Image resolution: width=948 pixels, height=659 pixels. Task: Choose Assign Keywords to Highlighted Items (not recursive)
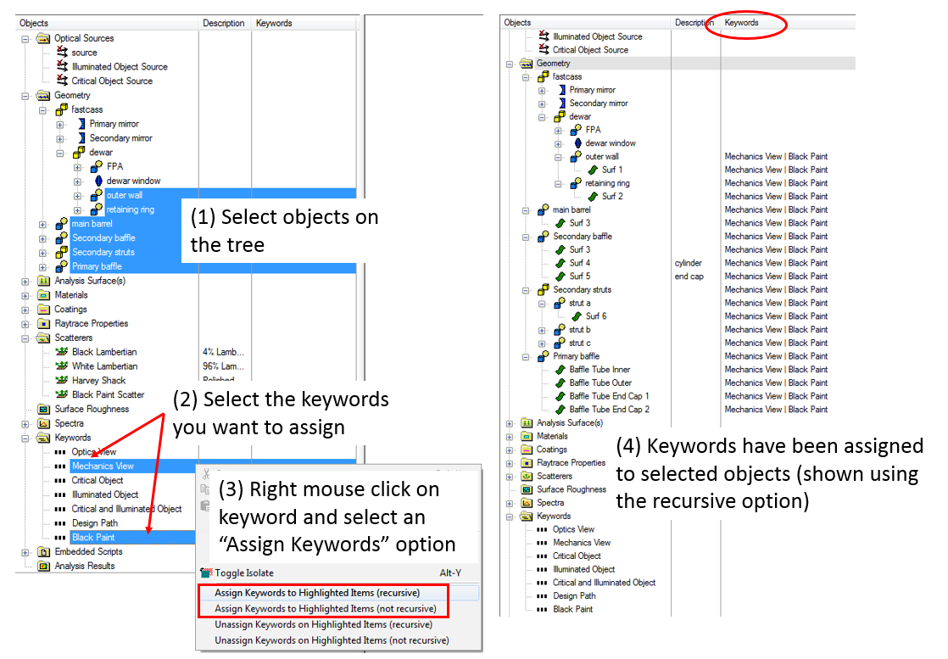pyautogui.click(x=326, y=609)
